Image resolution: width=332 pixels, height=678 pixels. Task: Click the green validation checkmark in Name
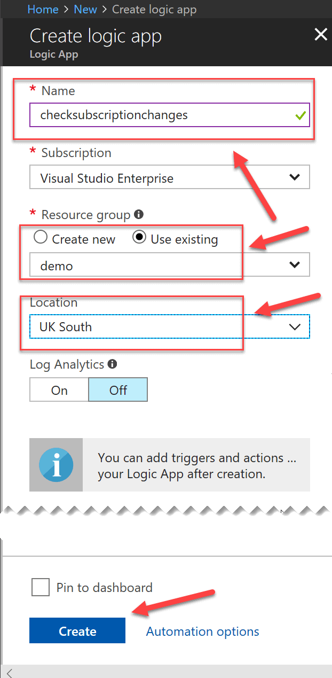click(299, 115)
